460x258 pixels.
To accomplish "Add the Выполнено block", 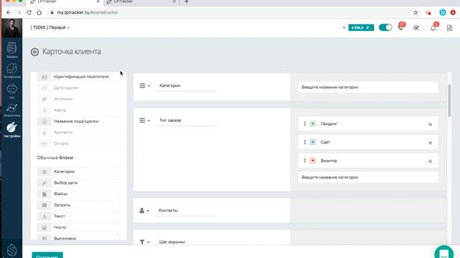I will [78, 237].
